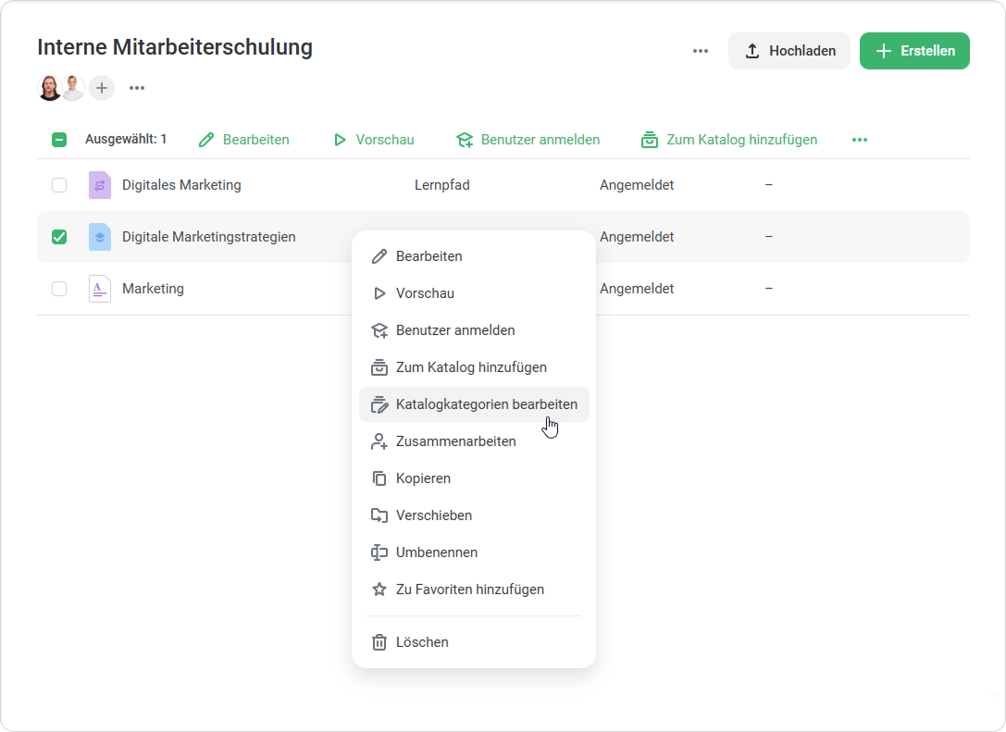The width and height of the screenshot is (1006, 732).
Task: Click the pencil icon in the toolbar Bearbeiten
Action: click(206, 140)
